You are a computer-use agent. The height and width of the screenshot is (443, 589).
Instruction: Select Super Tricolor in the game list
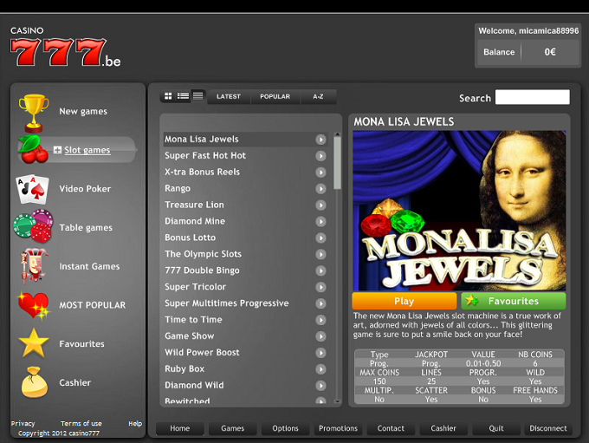click(x=196, y=287)
